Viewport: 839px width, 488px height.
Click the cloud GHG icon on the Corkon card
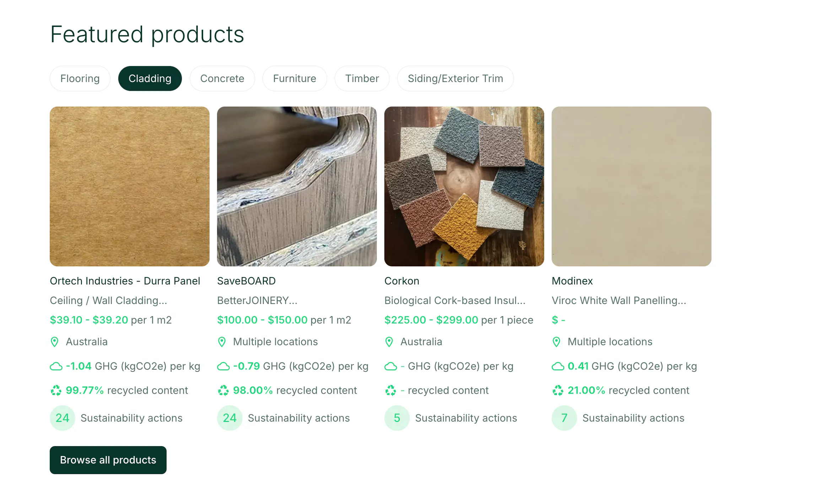391,366
